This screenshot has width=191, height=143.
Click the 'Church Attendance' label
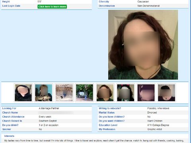(x=13, y=117)
